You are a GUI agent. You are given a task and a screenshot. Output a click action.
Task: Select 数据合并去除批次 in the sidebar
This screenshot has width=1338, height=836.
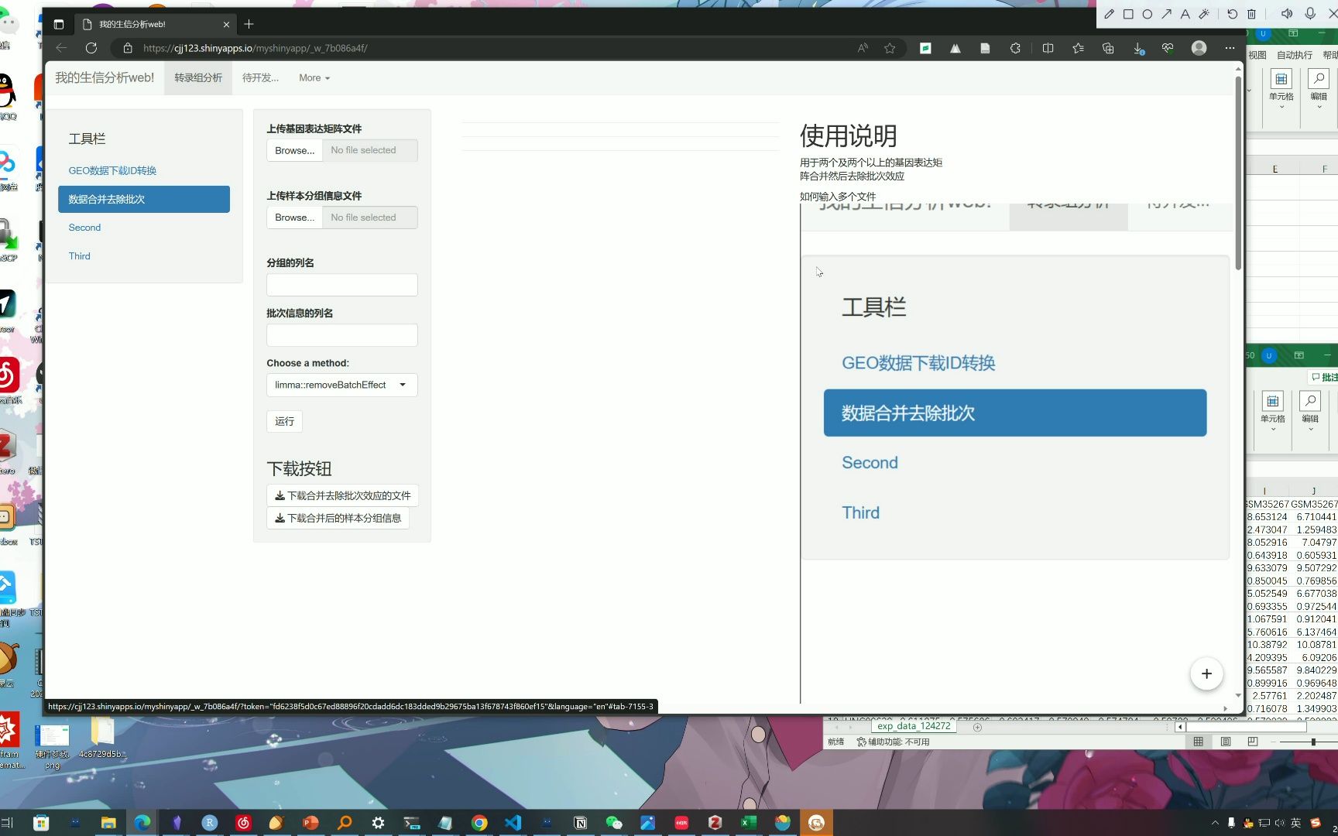tap(144, 199)
